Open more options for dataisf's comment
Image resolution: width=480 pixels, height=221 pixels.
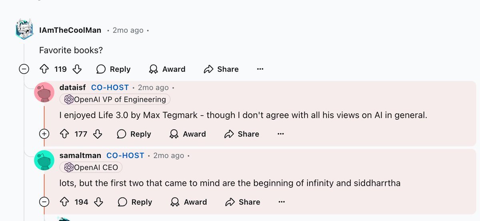(281, 134)
